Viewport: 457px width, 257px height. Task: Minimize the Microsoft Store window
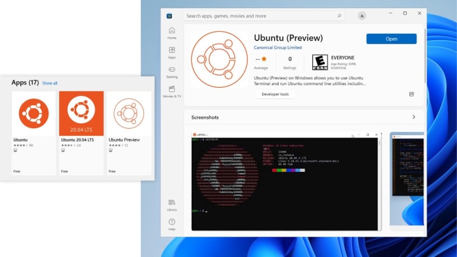pyautogui.click(x=390, y=13)
